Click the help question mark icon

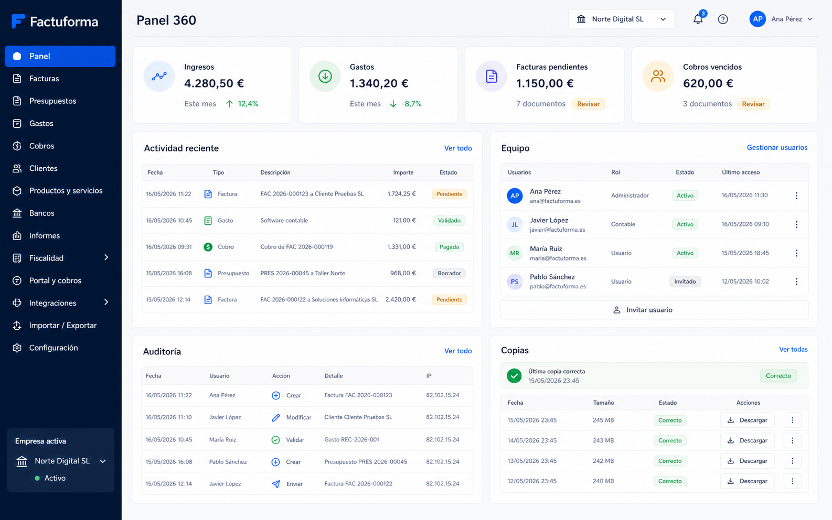tap(723, 19)
